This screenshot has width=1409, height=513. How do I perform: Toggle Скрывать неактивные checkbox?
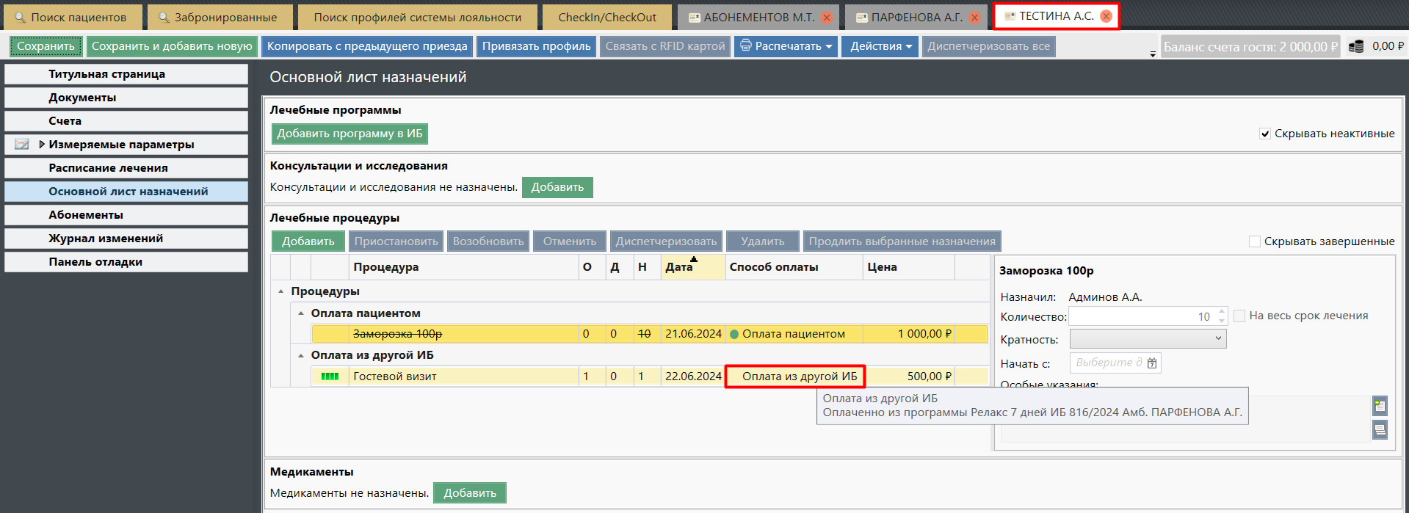click(1265, 134)
